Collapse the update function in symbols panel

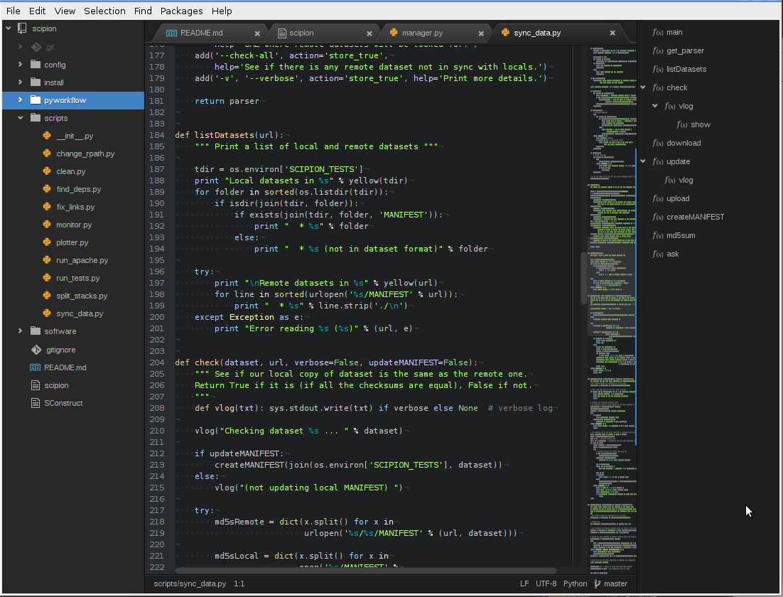tap(644, 161)
